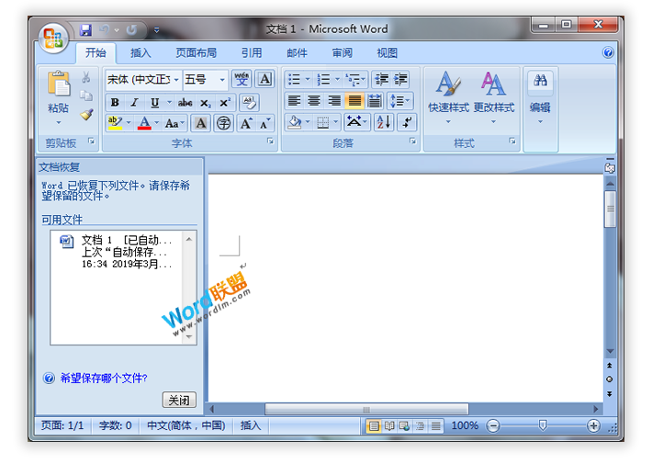Click the 插入 insert mode indicator

(x=251, y=425)
